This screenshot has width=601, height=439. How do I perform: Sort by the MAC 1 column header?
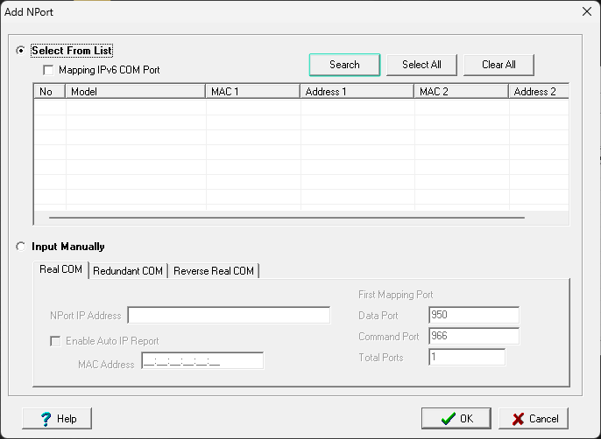(x=253, y=91)
